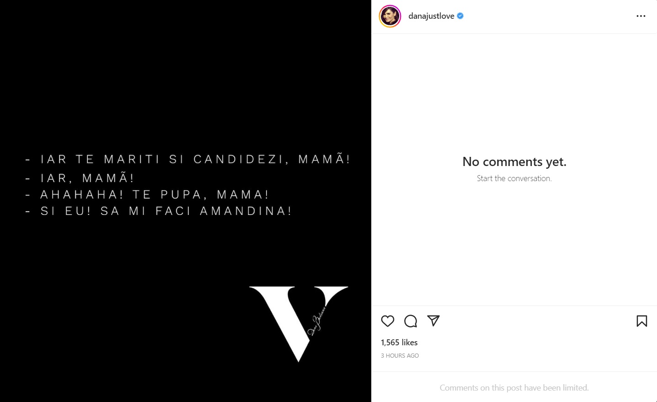This screenshot has width=657, height=402.
Task: Click the heart outline to unlike later
Action: click(387, 321)
